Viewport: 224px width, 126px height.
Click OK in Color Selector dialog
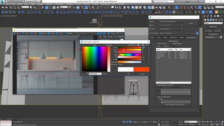pos(128,74)
